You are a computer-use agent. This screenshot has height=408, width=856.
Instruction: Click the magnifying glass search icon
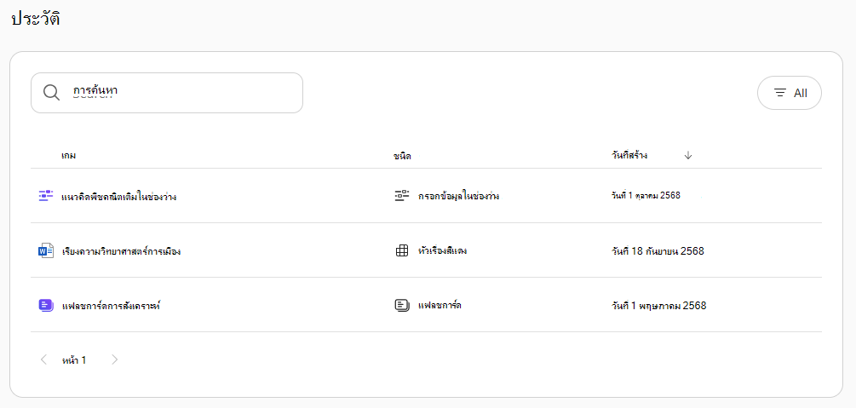click(51, 93)
